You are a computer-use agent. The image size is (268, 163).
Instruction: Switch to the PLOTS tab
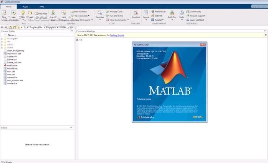[25, 6]
